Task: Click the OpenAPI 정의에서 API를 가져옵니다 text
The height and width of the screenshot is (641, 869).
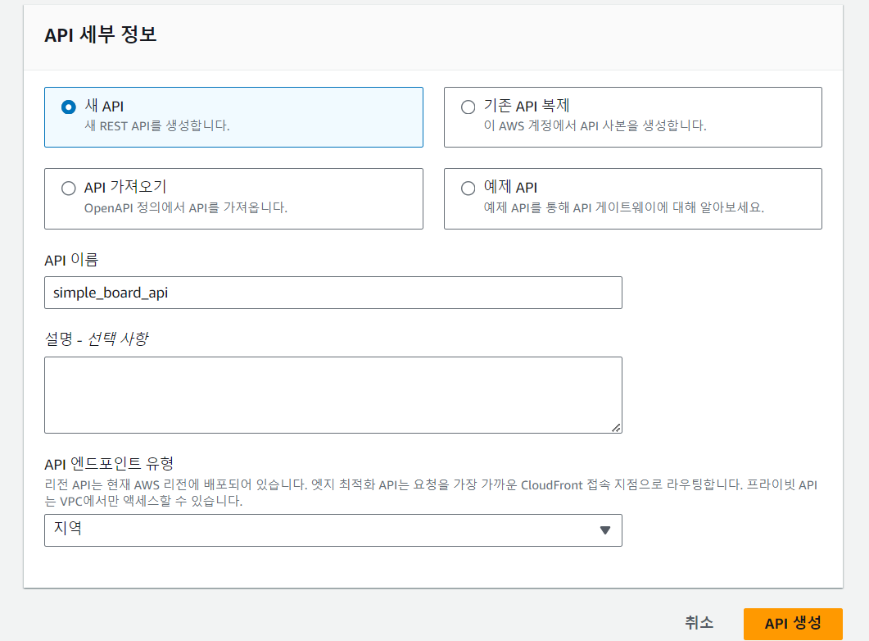Action: click(186, 208)
